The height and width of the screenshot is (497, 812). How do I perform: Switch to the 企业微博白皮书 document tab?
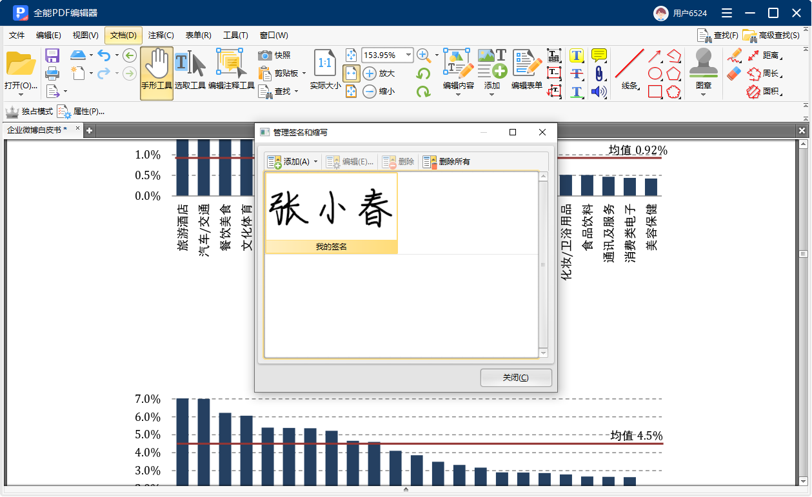pyautogui.click(x=37, y=130)
